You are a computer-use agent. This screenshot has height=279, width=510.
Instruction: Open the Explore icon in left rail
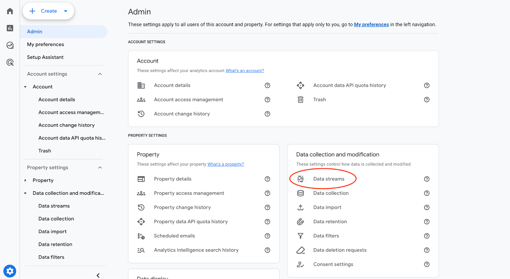click(10, 45)
